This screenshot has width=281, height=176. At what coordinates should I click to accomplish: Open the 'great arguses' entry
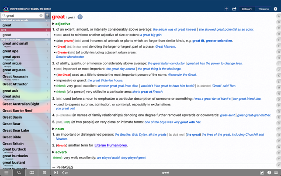25,71
